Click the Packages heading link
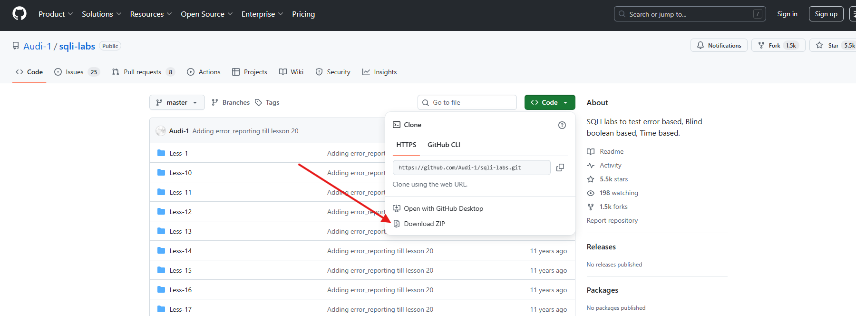Screen dimensions: 856x316 point(603,290)
